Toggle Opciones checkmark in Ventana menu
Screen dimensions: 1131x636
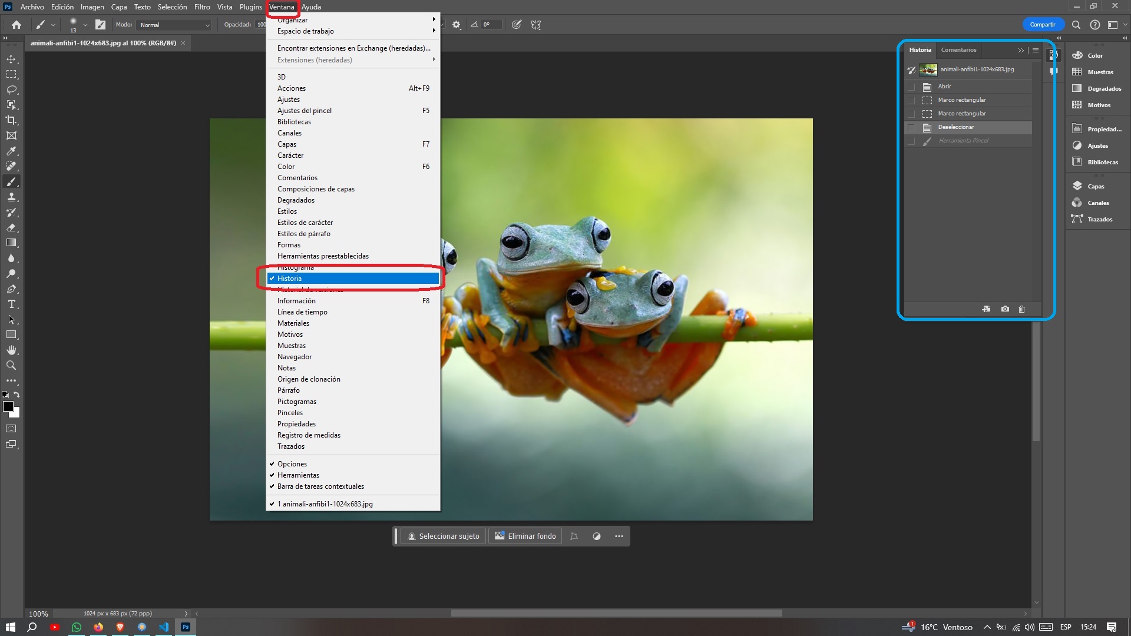click(353, 464)
